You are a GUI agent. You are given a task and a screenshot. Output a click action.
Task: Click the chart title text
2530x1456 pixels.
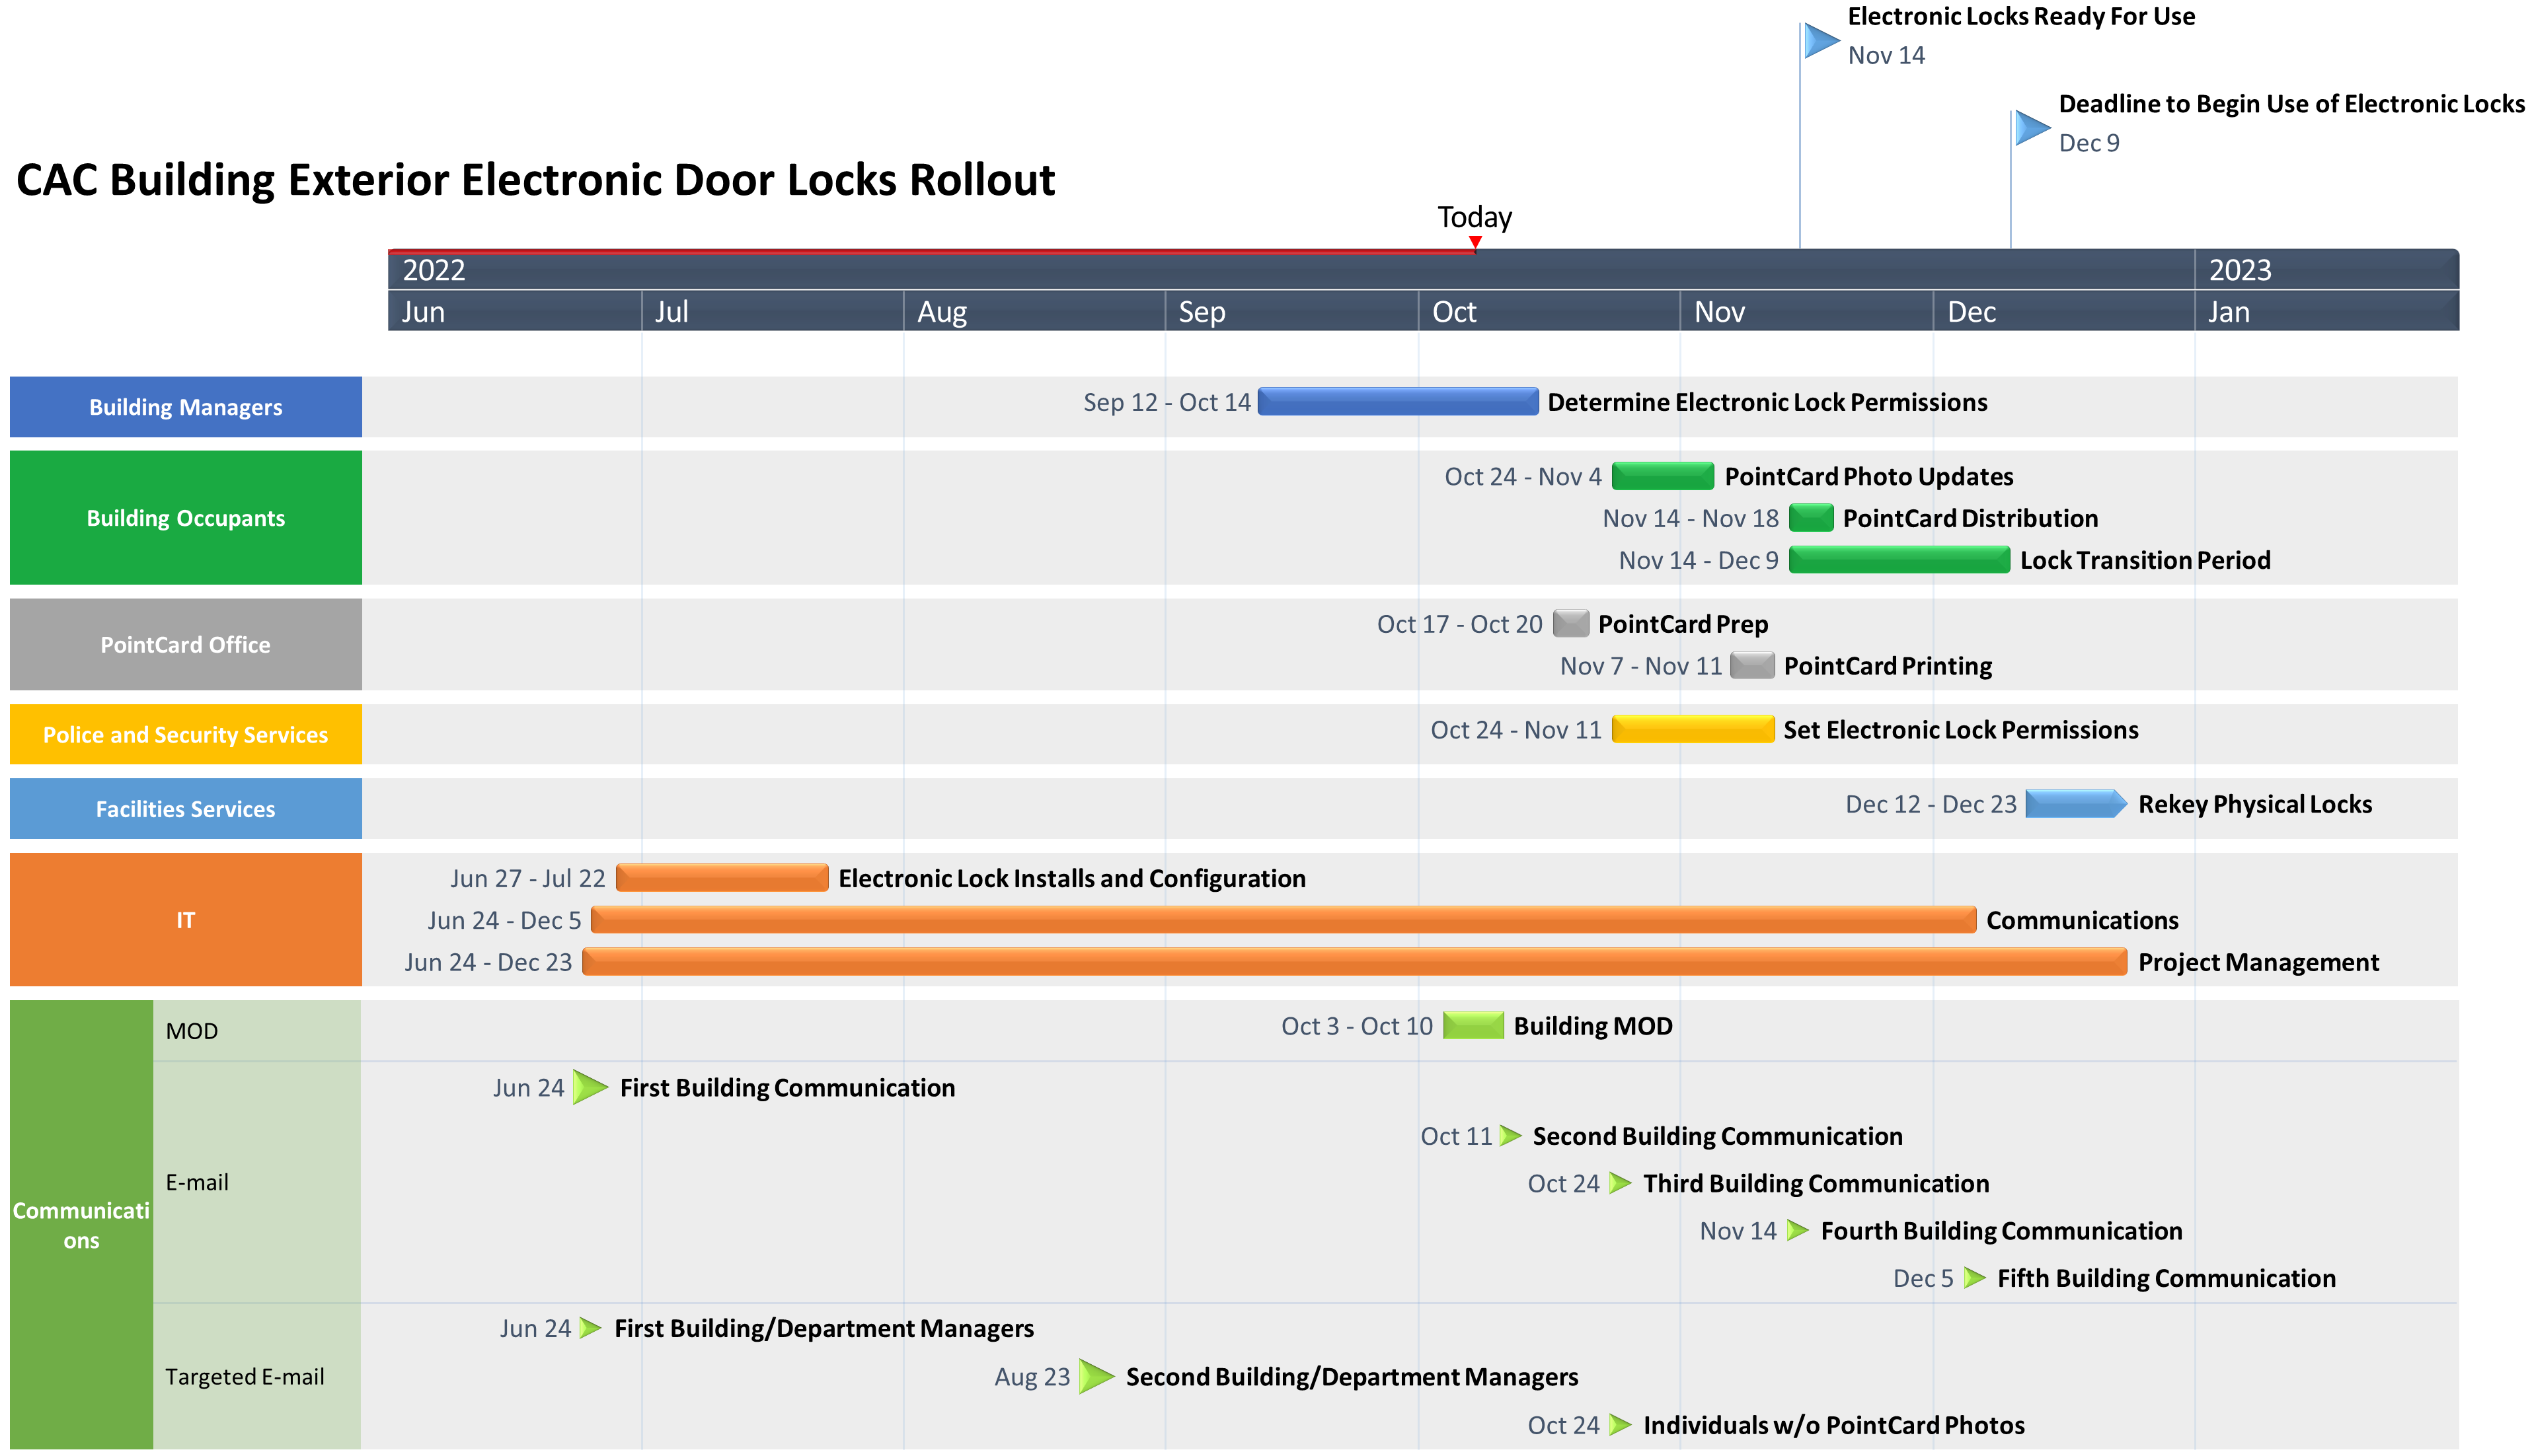[535, 180]
